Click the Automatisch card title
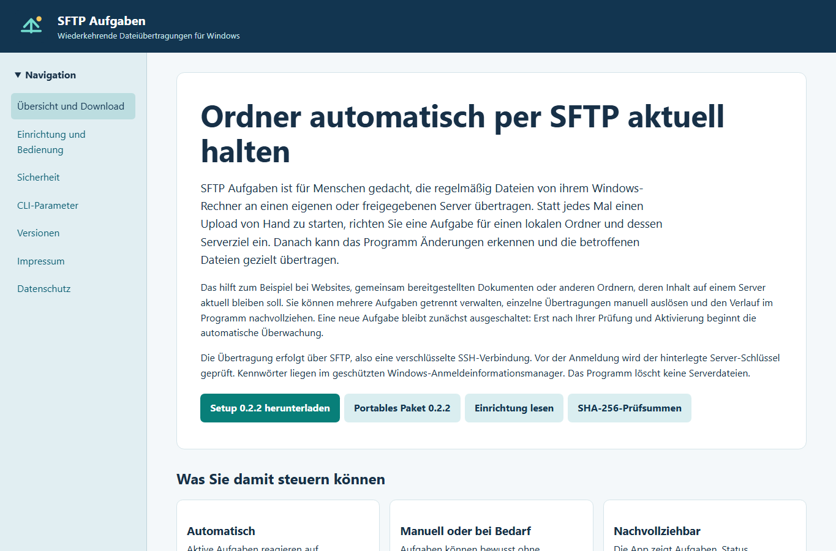836x551 pixels. (221, 531)
